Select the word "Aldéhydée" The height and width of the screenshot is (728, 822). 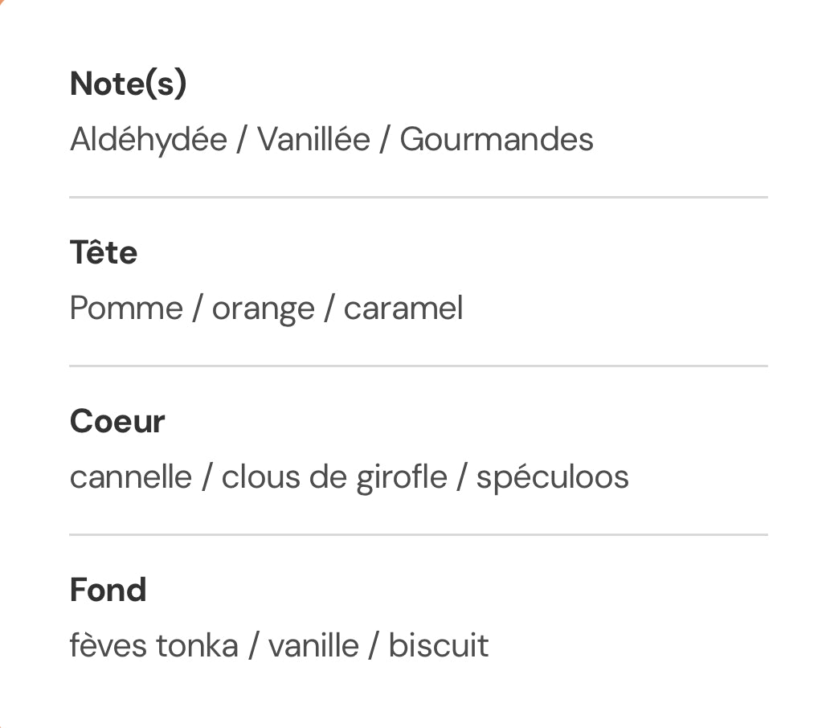tap(149, 140)
